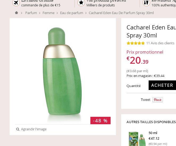This screenshot has width=176, height=146.
Task: Click the Tweet share link
Action: coord(145,100)
